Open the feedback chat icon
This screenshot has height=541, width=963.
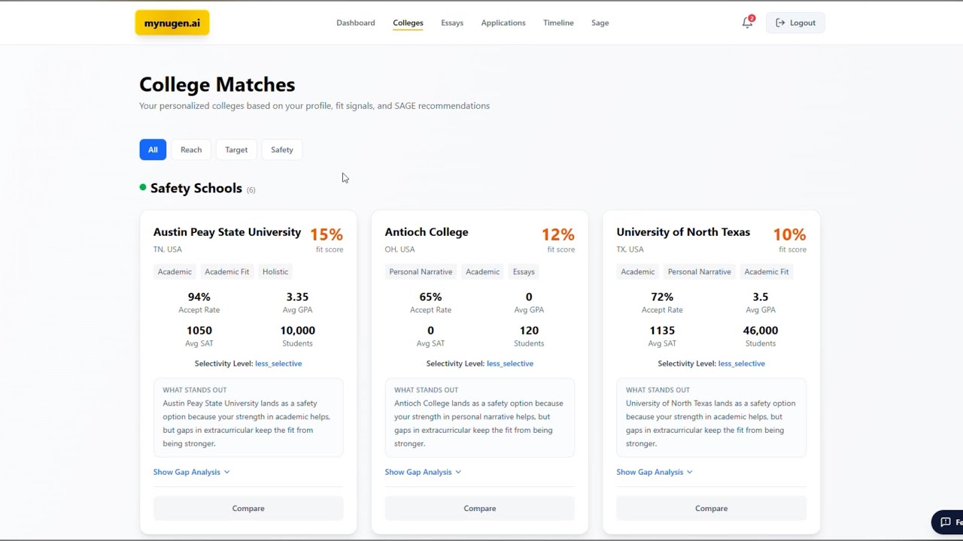pyautogui.click(x=946, y=522)
